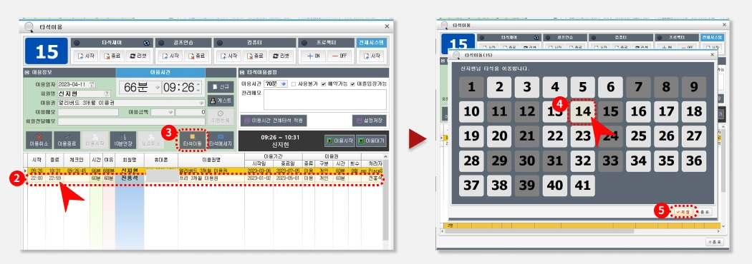Screen dimensions: 752x264
Task: Toggle the 이름입장가능 checkbox
Action: tap(353, 84)
